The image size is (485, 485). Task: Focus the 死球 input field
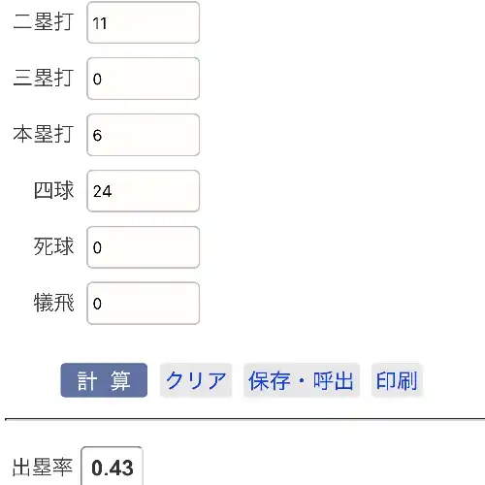(x=143, y=247)
